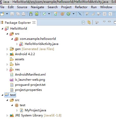Toggle Mark Occurrences highlighter icon

(x=93, y=14)
